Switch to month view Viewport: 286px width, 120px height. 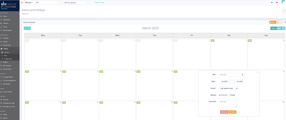click(273, 28)
